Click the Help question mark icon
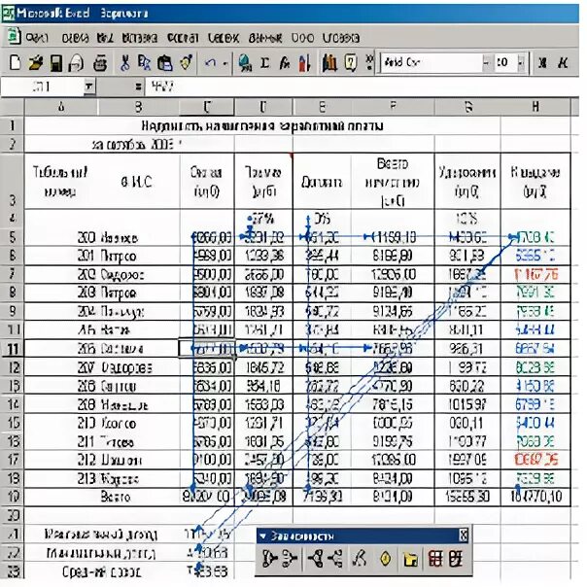Viewport: 587px width, 587px height. (x=351, y=63)
